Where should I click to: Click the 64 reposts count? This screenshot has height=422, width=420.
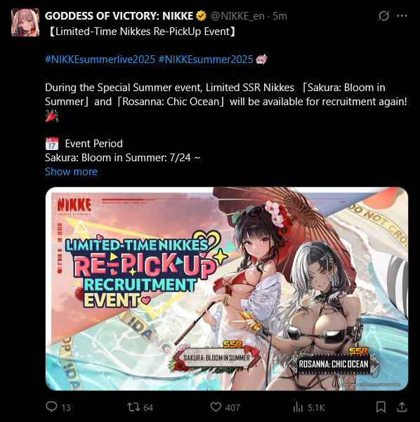pos(148,407)
